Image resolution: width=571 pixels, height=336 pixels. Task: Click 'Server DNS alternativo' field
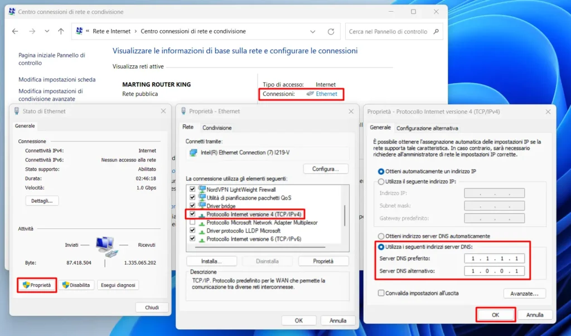coord(494,271)
